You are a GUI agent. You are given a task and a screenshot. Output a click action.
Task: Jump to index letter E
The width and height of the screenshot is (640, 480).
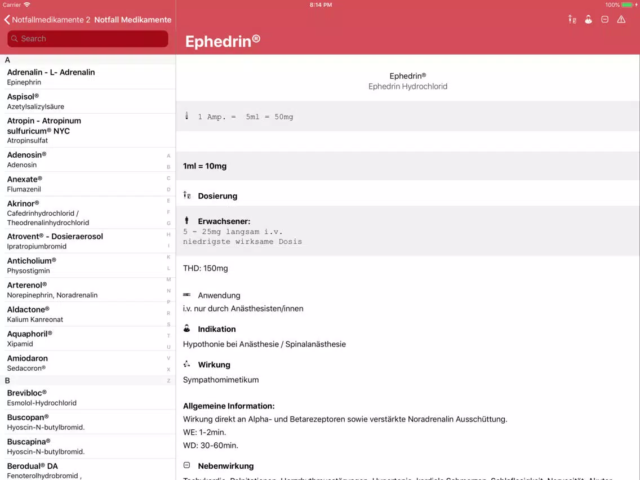click(168, 201)
